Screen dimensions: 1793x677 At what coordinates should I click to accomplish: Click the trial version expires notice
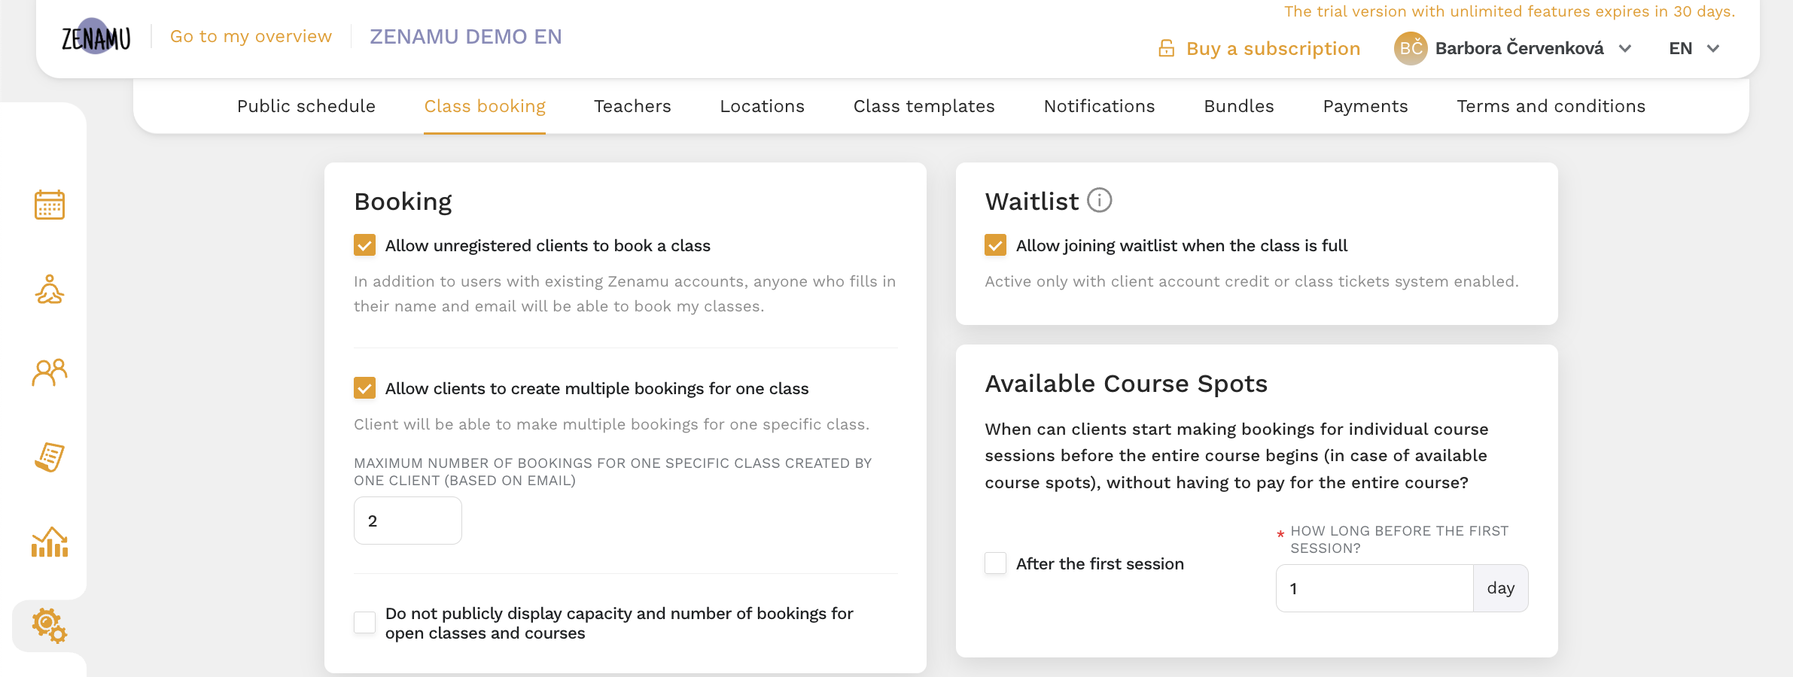(1509, 11)
